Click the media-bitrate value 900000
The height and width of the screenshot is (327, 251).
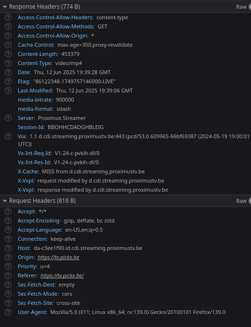point(65,100)
